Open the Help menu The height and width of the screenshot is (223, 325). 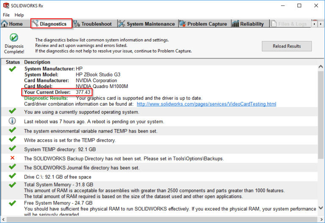point(19,15)
